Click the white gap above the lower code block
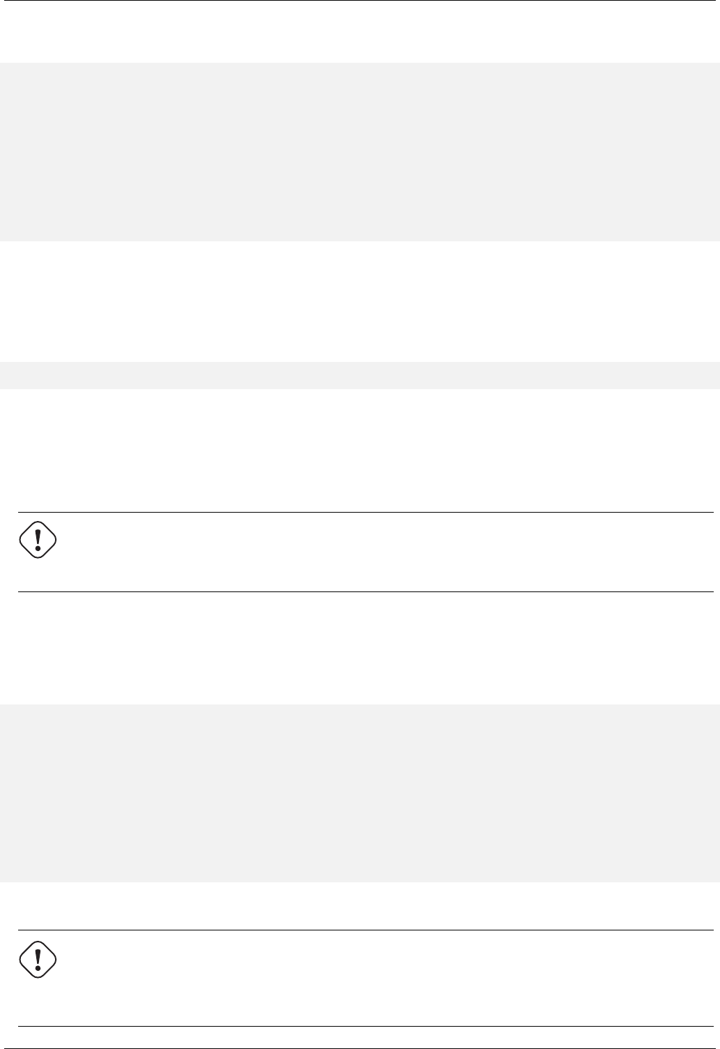Image resolution: width=720 pixels, height=1049 pixels. pos(360,649)
